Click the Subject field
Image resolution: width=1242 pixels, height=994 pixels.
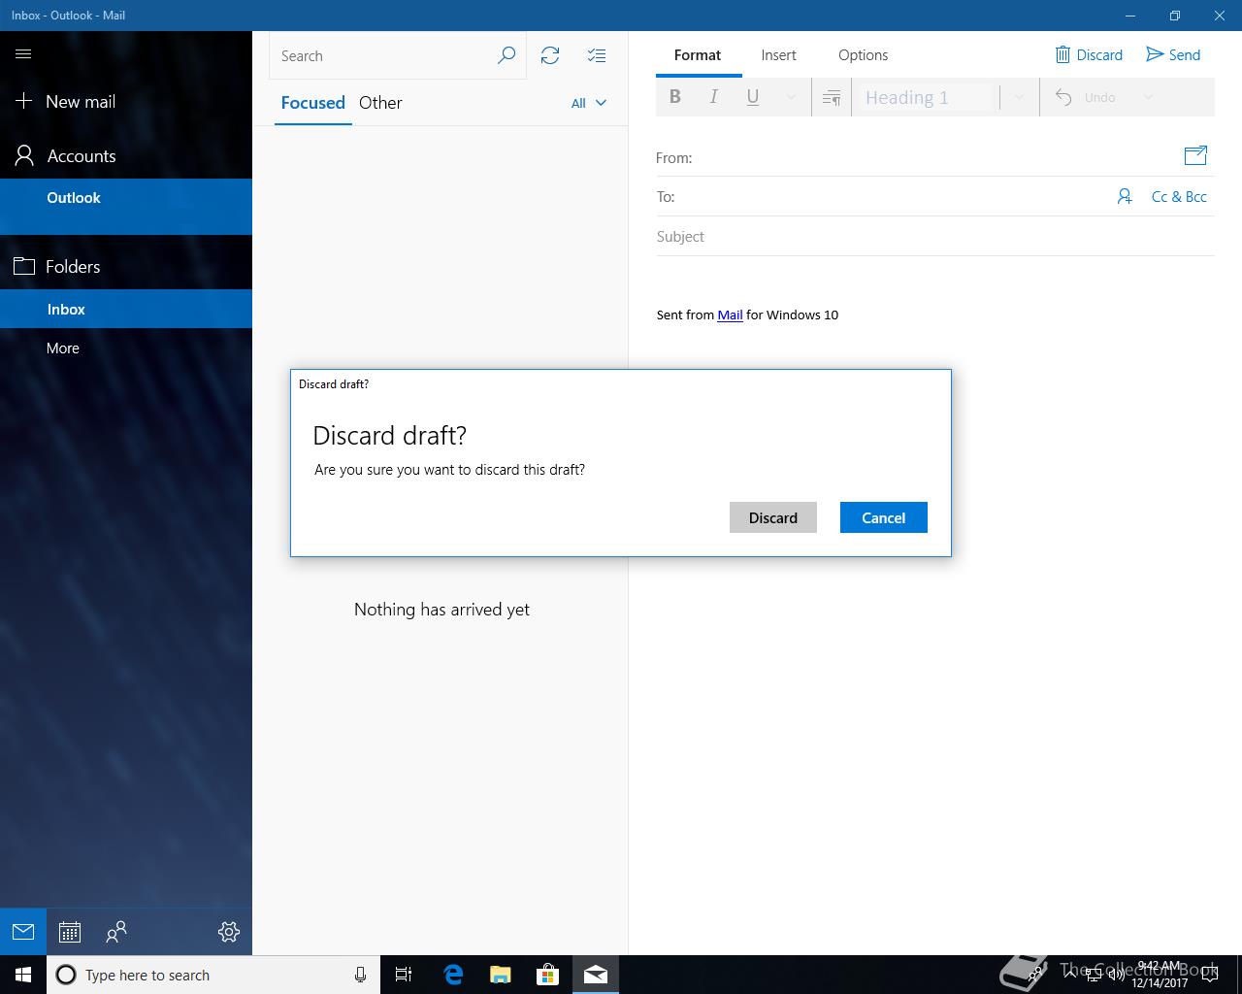[x=935, y=237]
